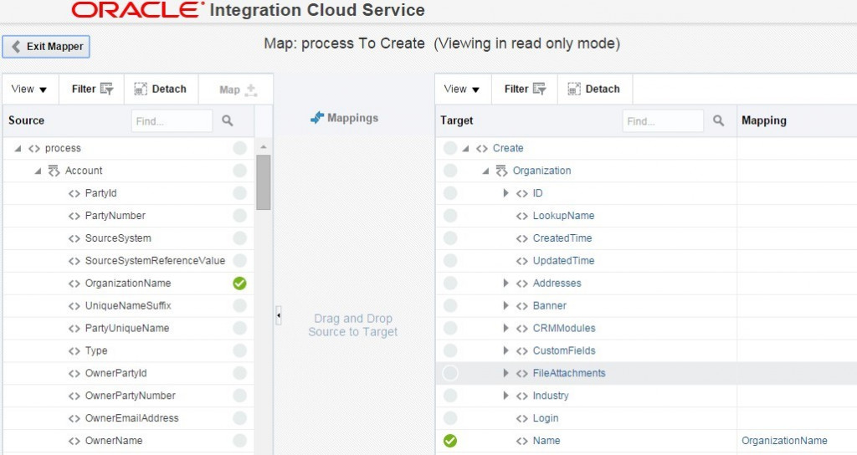Click mapping circle for OwnerName source
The width and height of the screenshot is (857, 455).
(x=239, y=440)
